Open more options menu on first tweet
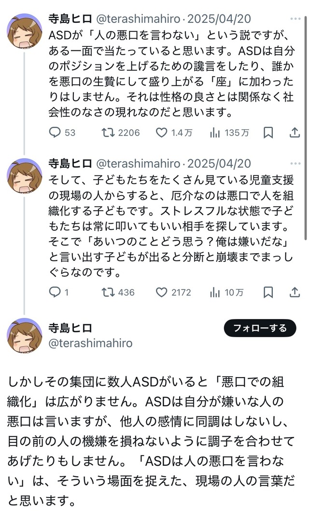Screen dimensions: 309x517 click(x=295, y=19)
